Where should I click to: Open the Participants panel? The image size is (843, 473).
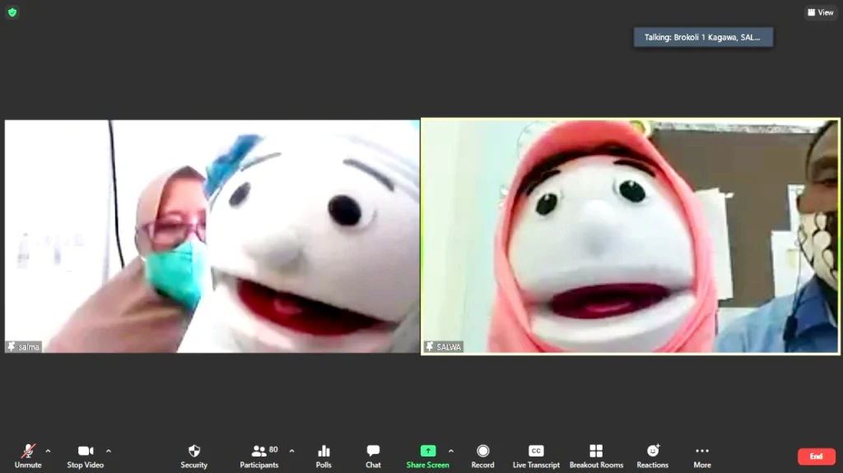point(259,456)
